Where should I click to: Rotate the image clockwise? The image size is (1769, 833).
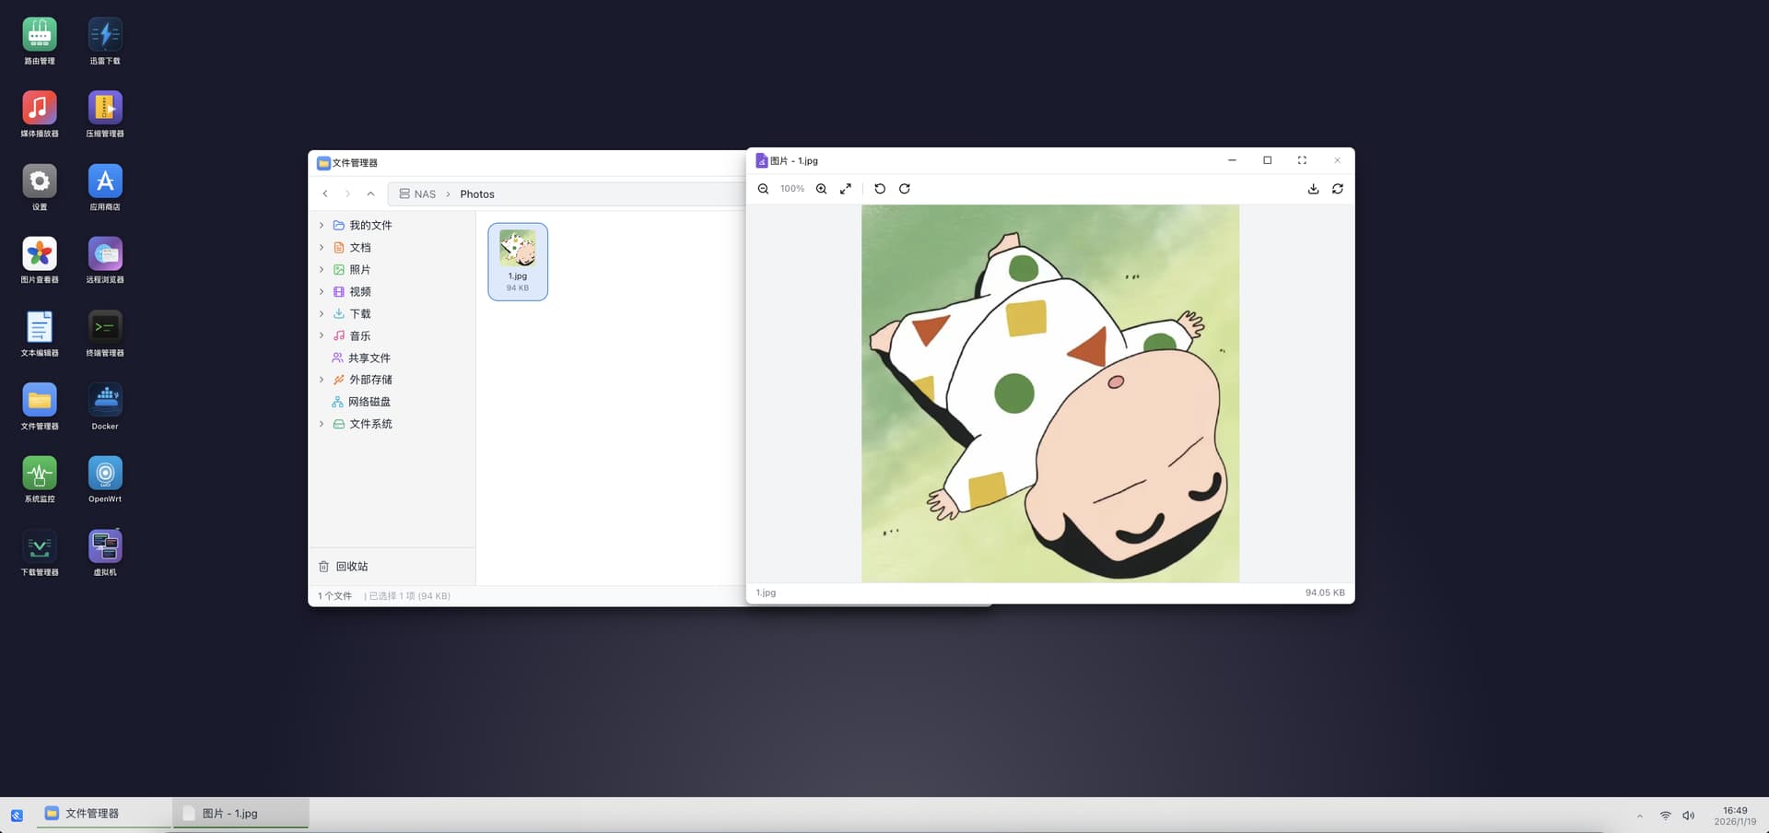(905, 189)
